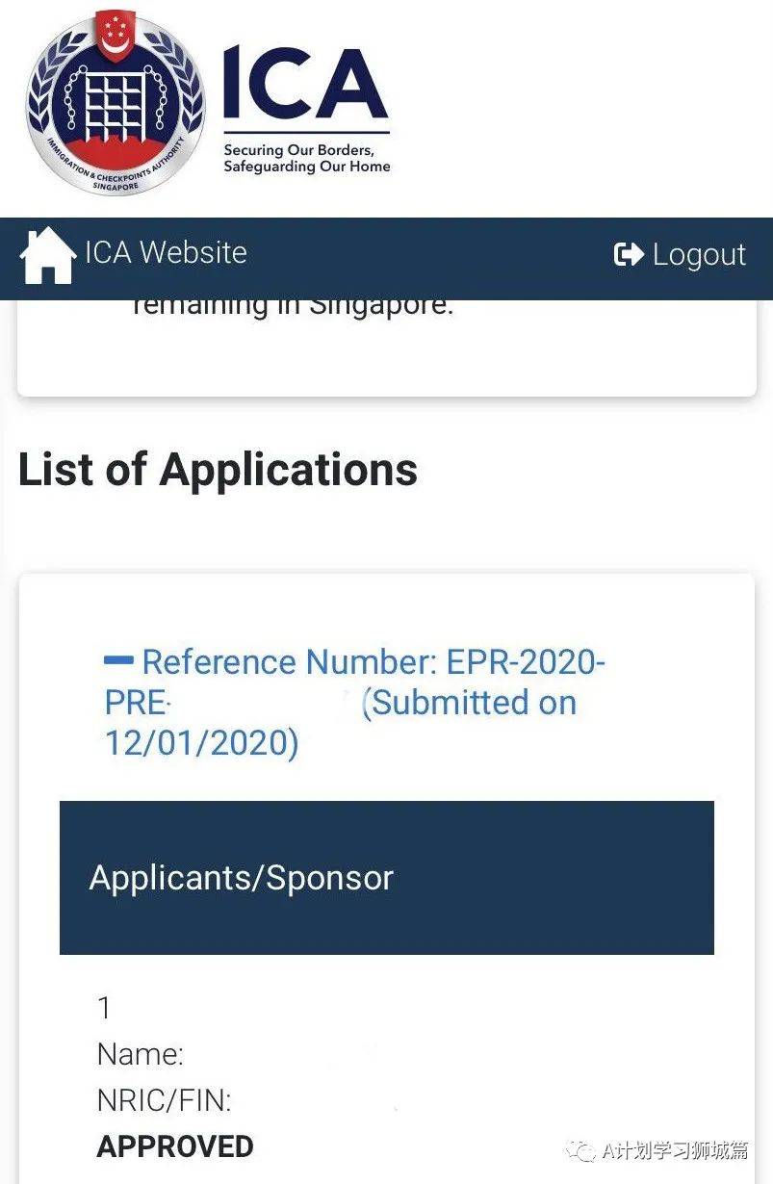Click the remaining in Singapore text
Image resolution: width=773 pixels, height=1184 pixels.
[293, 305]
